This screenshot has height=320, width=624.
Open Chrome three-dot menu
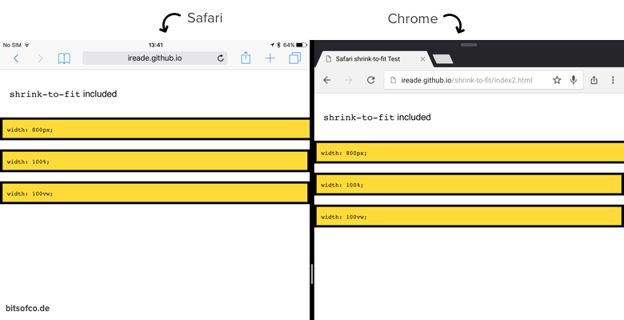613,80
